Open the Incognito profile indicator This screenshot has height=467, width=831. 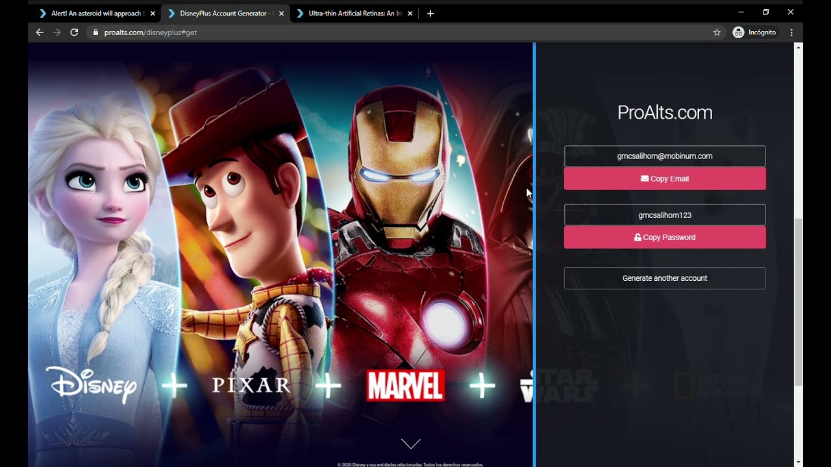(754, 32)
